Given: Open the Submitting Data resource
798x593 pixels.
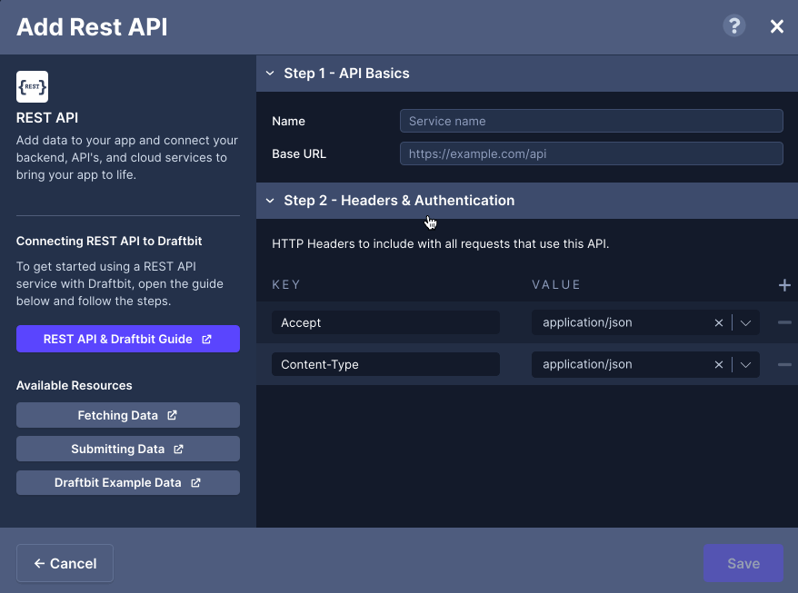Looking at the screenshot, I should (x=128, y=449).
